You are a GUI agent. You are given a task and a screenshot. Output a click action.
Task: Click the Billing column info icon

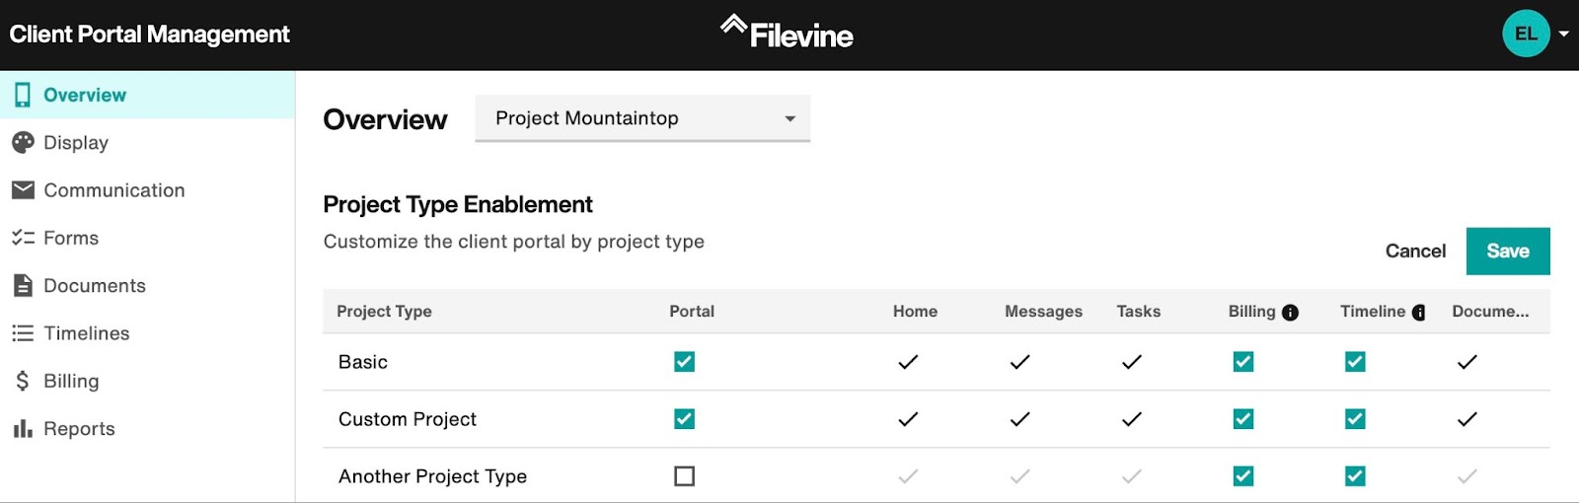coord(1290,313)
